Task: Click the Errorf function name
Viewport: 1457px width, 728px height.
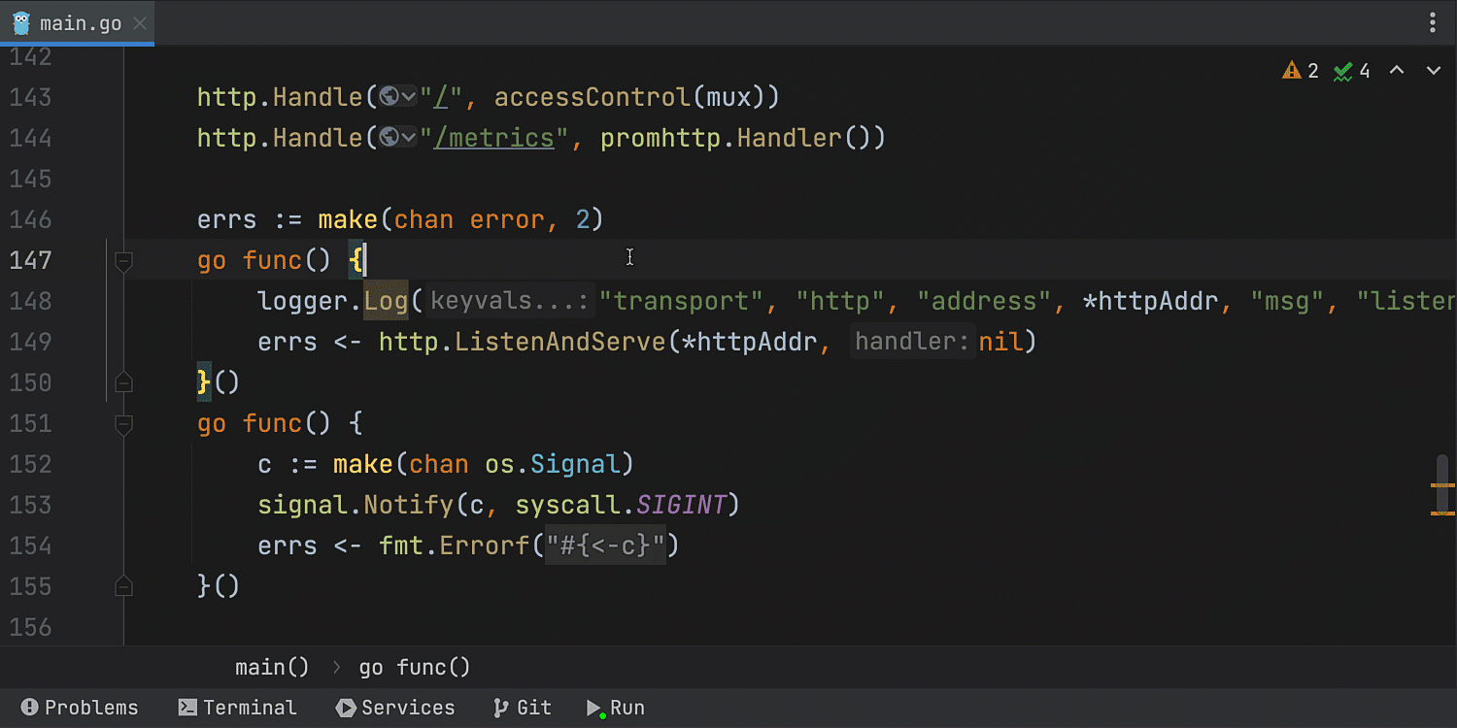Action: click(x=485, y=546)
